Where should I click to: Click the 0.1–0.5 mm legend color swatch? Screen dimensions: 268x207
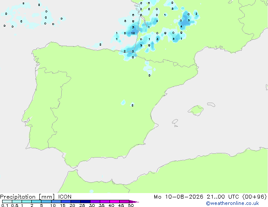(x=7, y=202)
